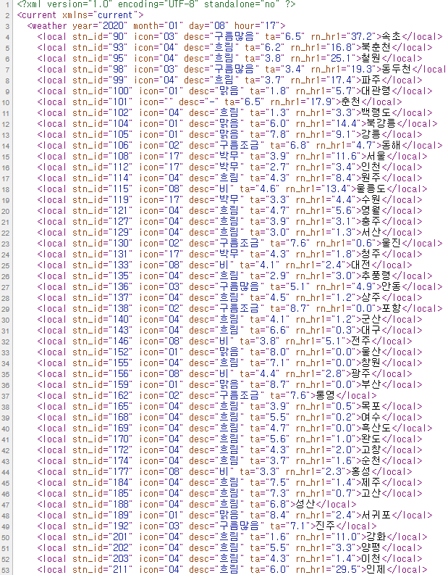Click station name 부산

(x=371, y=385)
